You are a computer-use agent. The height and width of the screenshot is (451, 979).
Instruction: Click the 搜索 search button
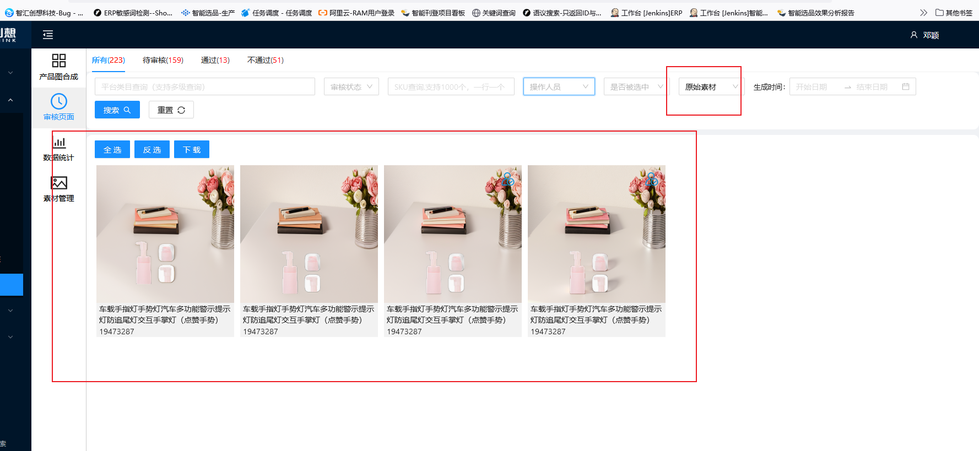(x=117, y=110)
